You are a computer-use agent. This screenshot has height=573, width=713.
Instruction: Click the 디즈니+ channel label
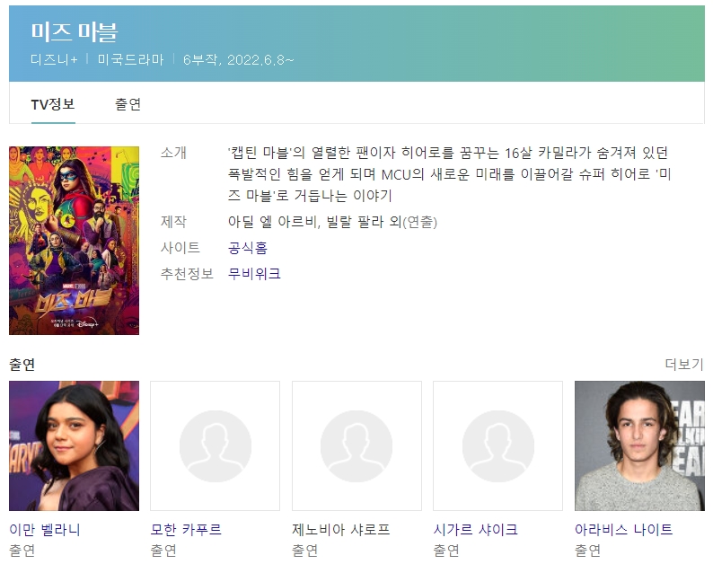(x=54, y=59)
